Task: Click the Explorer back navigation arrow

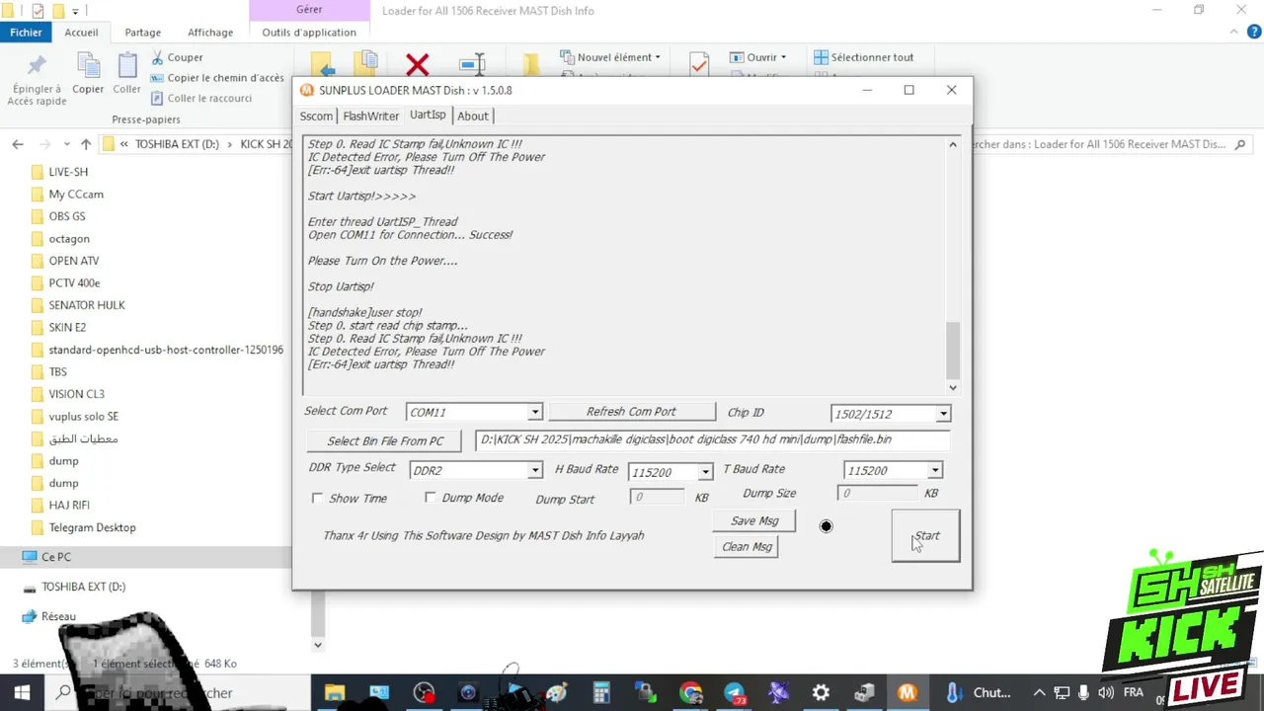Action: 18,144
